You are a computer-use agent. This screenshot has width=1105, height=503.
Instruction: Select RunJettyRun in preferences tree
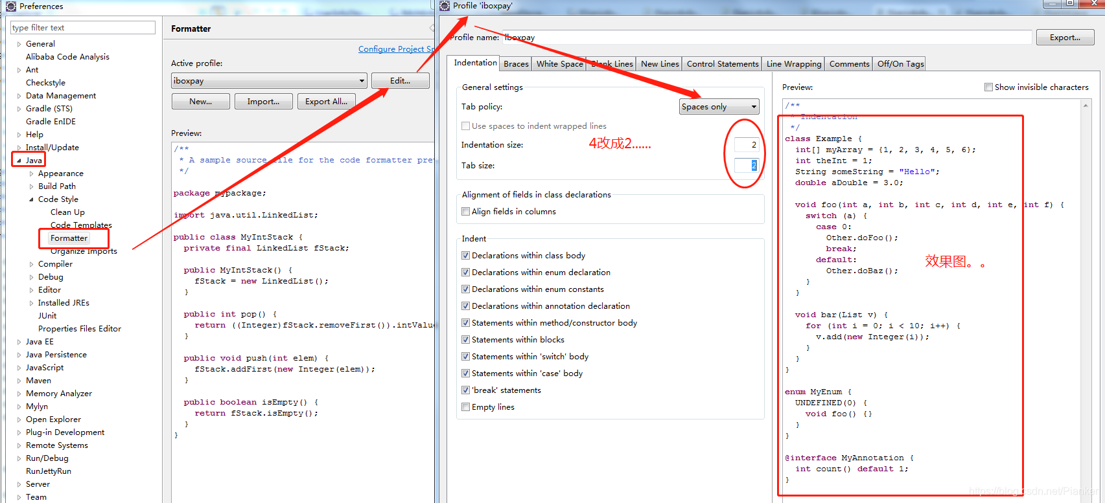[49, 471]
